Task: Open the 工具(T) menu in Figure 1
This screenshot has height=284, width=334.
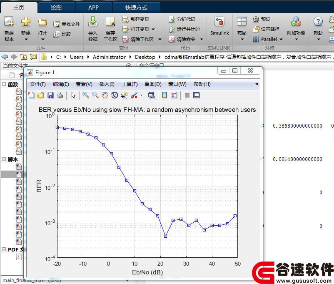Action: [x=130, y=84]
